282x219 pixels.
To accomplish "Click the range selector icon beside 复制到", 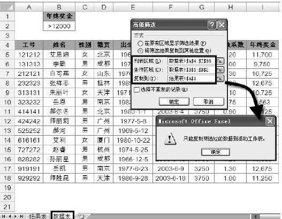I will click(x=220, y=79).
